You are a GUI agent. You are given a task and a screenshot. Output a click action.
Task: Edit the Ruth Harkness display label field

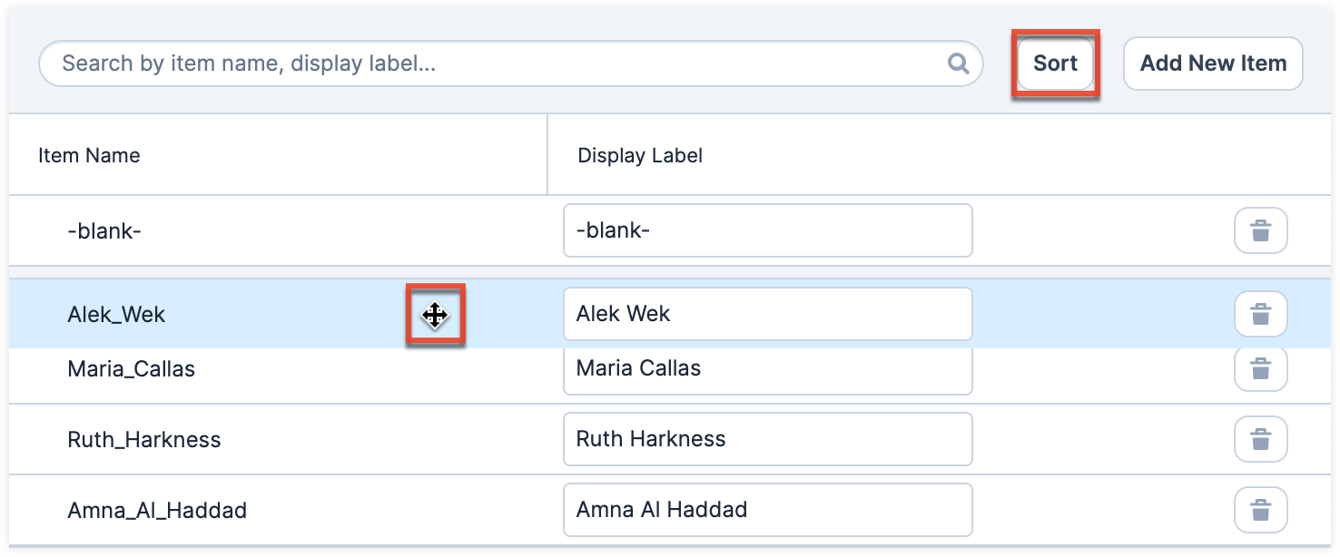coord(766,439)
